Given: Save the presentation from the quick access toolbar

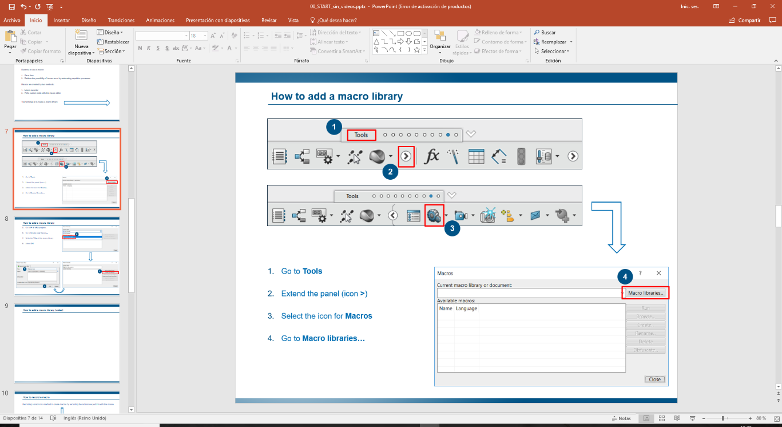Looking at the screenshot, I should [x=11, y=6].
